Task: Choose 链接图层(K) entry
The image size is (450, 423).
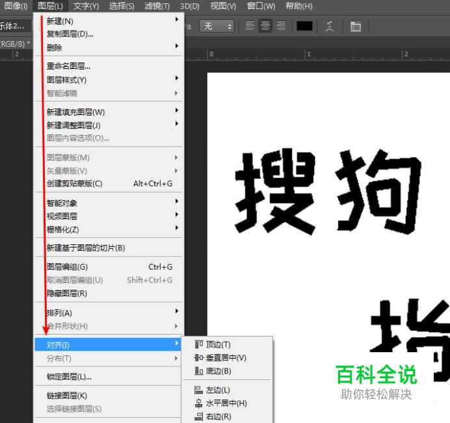Action: (x=109, y=396)
